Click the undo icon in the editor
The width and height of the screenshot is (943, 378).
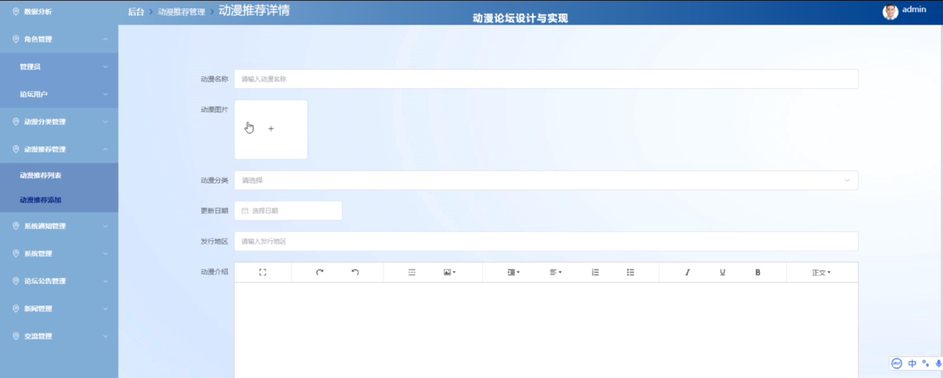coord(355,272)
